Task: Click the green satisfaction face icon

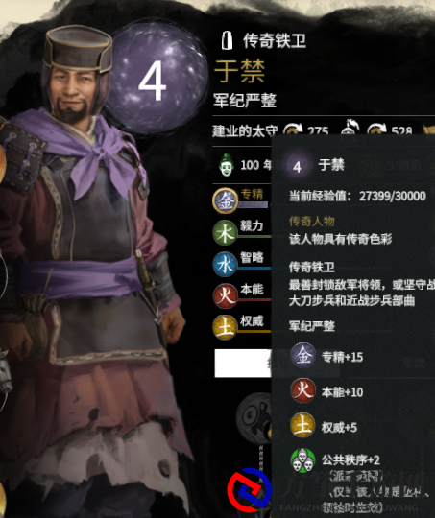Action: 227,165
